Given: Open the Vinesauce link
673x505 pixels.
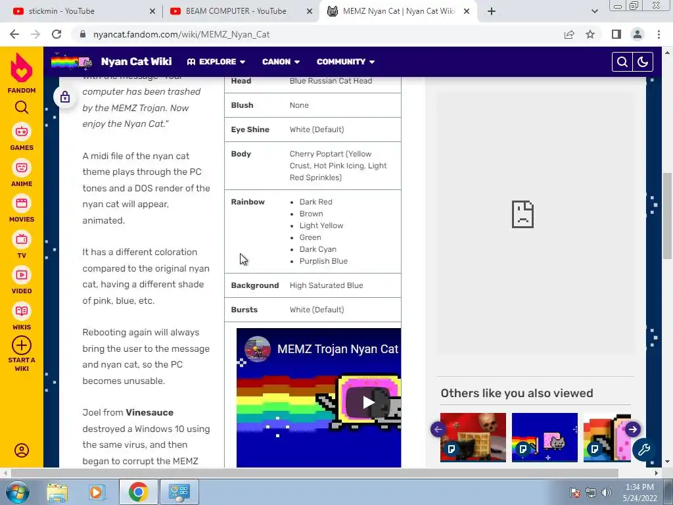Looking at the screenshot, I should coord(150,413).
